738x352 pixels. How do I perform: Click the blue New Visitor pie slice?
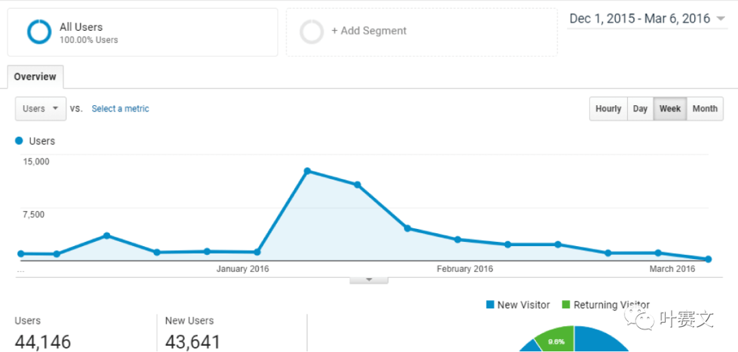click(x=598, y=341)
